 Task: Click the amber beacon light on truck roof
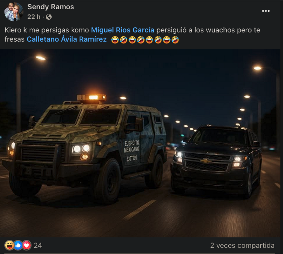(x=92, y=98)
